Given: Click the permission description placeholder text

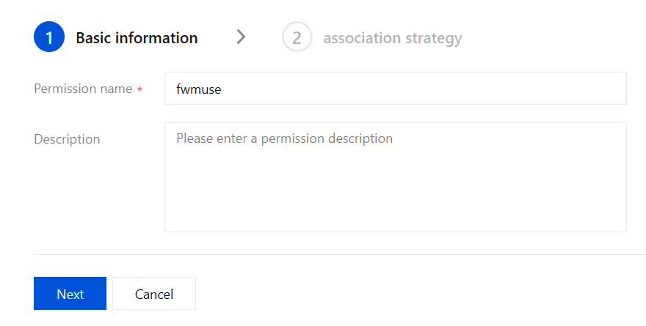Looking at the screenshot, I should [x=284, y=138].
